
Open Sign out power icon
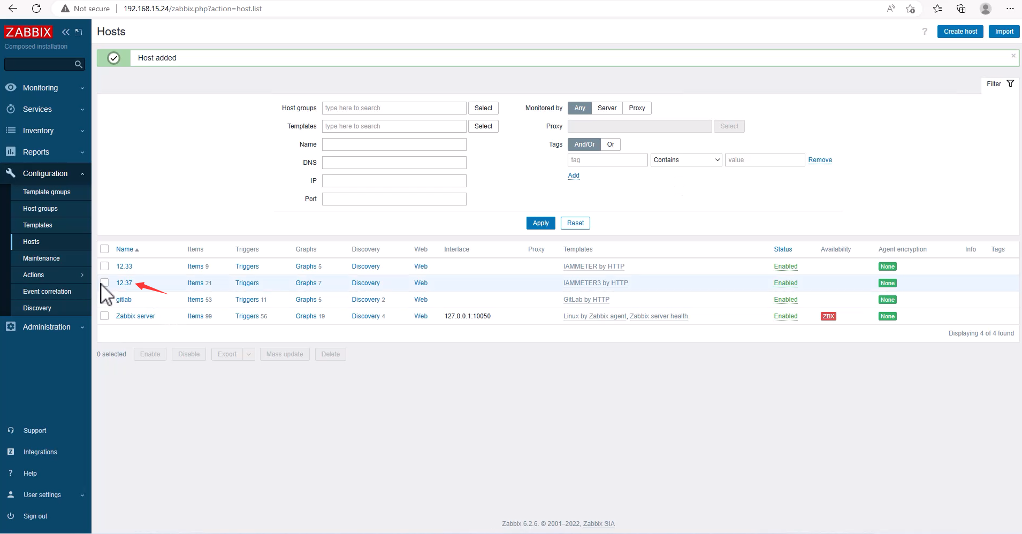11,516
